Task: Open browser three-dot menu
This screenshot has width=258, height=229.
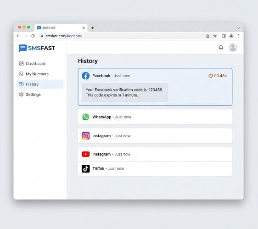Action: (x=238, y=36)
